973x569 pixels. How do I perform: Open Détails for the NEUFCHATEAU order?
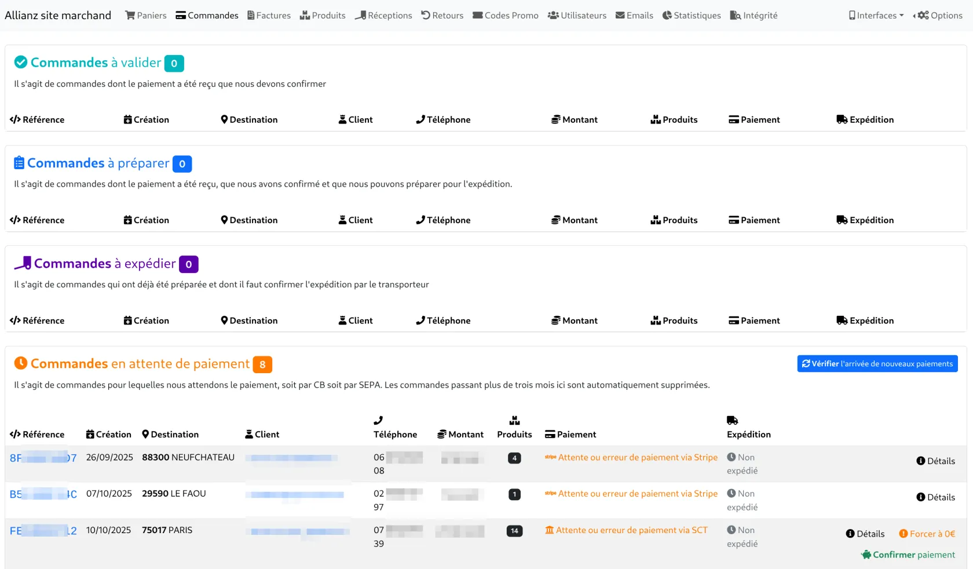[935, 461]
